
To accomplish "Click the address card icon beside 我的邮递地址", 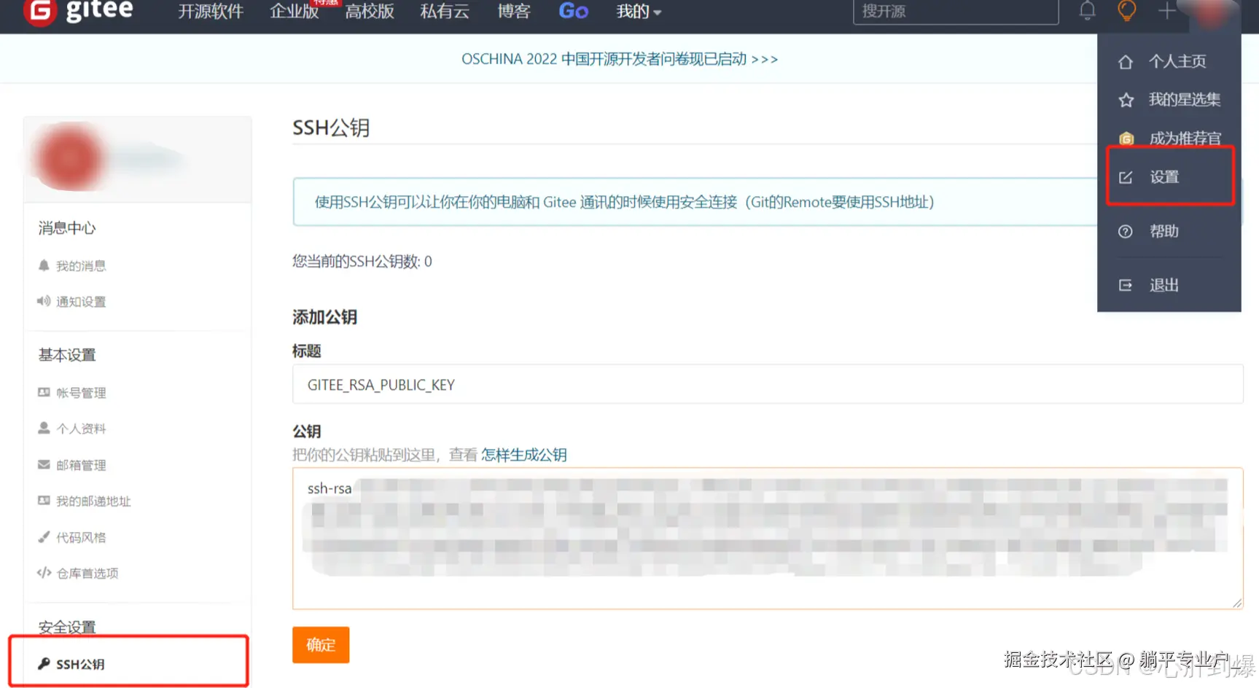I will 44,500.
